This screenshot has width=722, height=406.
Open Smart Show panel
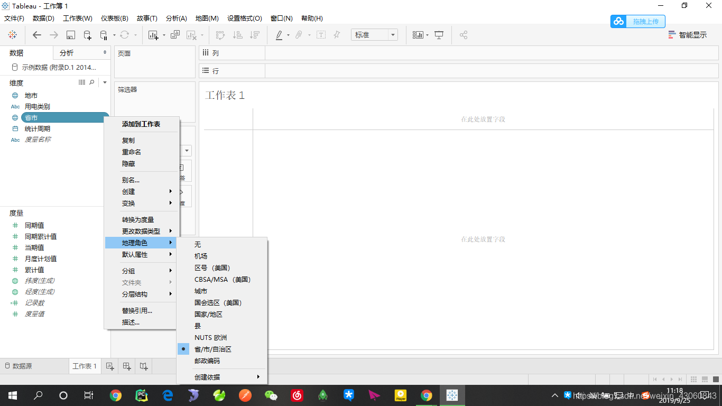tap(692, 34)
